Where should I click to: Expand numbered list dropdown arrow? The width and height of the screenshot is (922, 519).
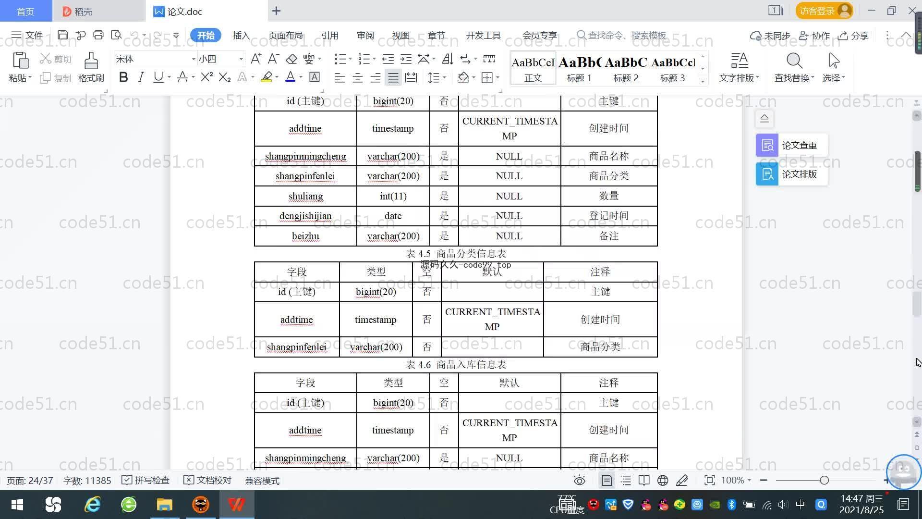click(x=374, y=59)
